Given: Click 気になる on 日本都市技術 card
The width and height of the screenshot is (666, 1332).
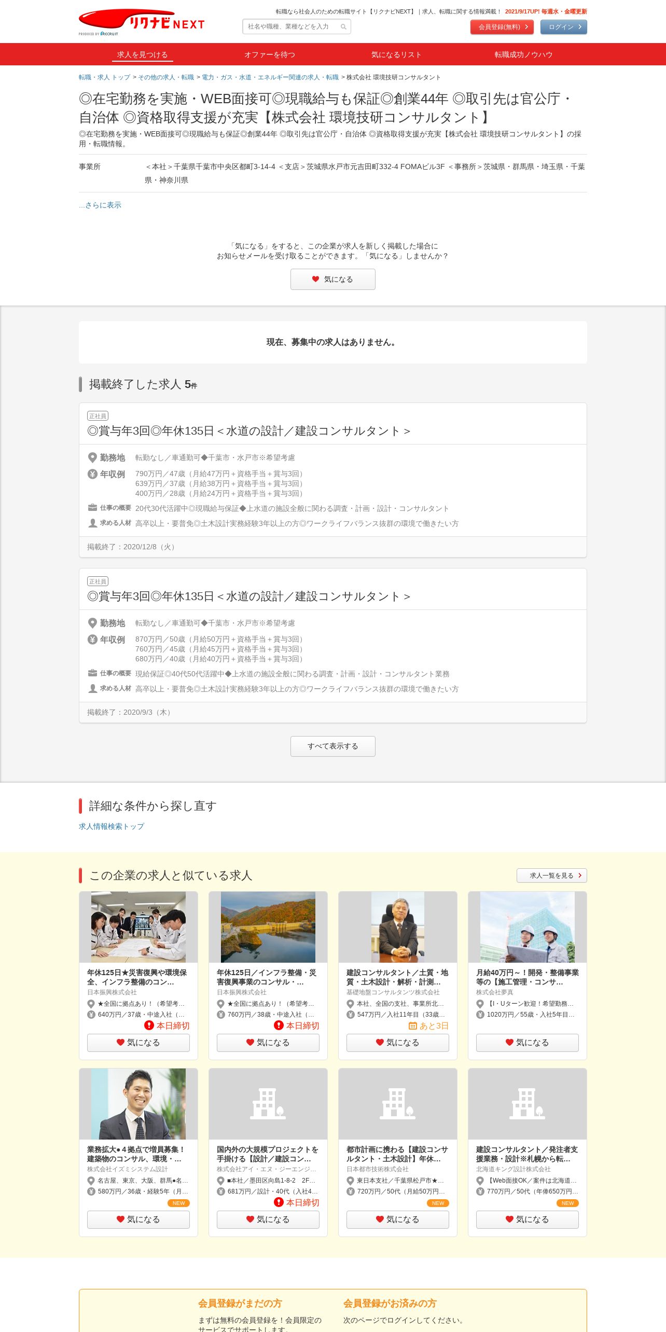Looking at the screenshot, I should (398, 1219).
